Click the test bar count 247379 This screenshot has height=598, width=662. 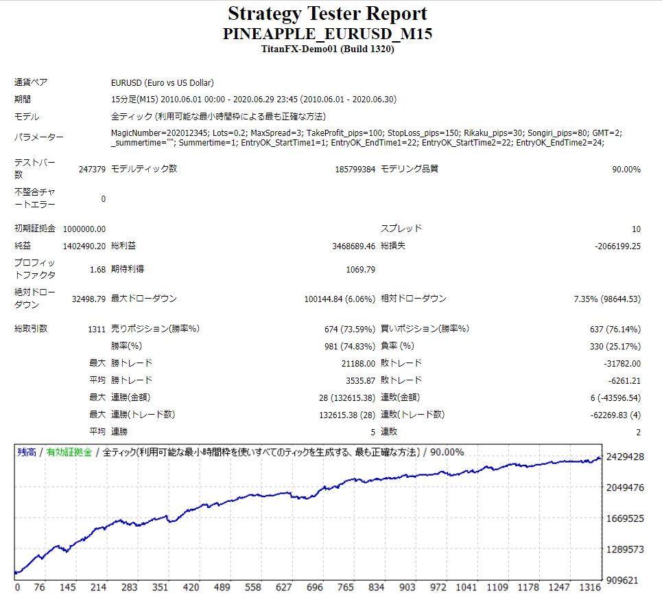point(92,169)
